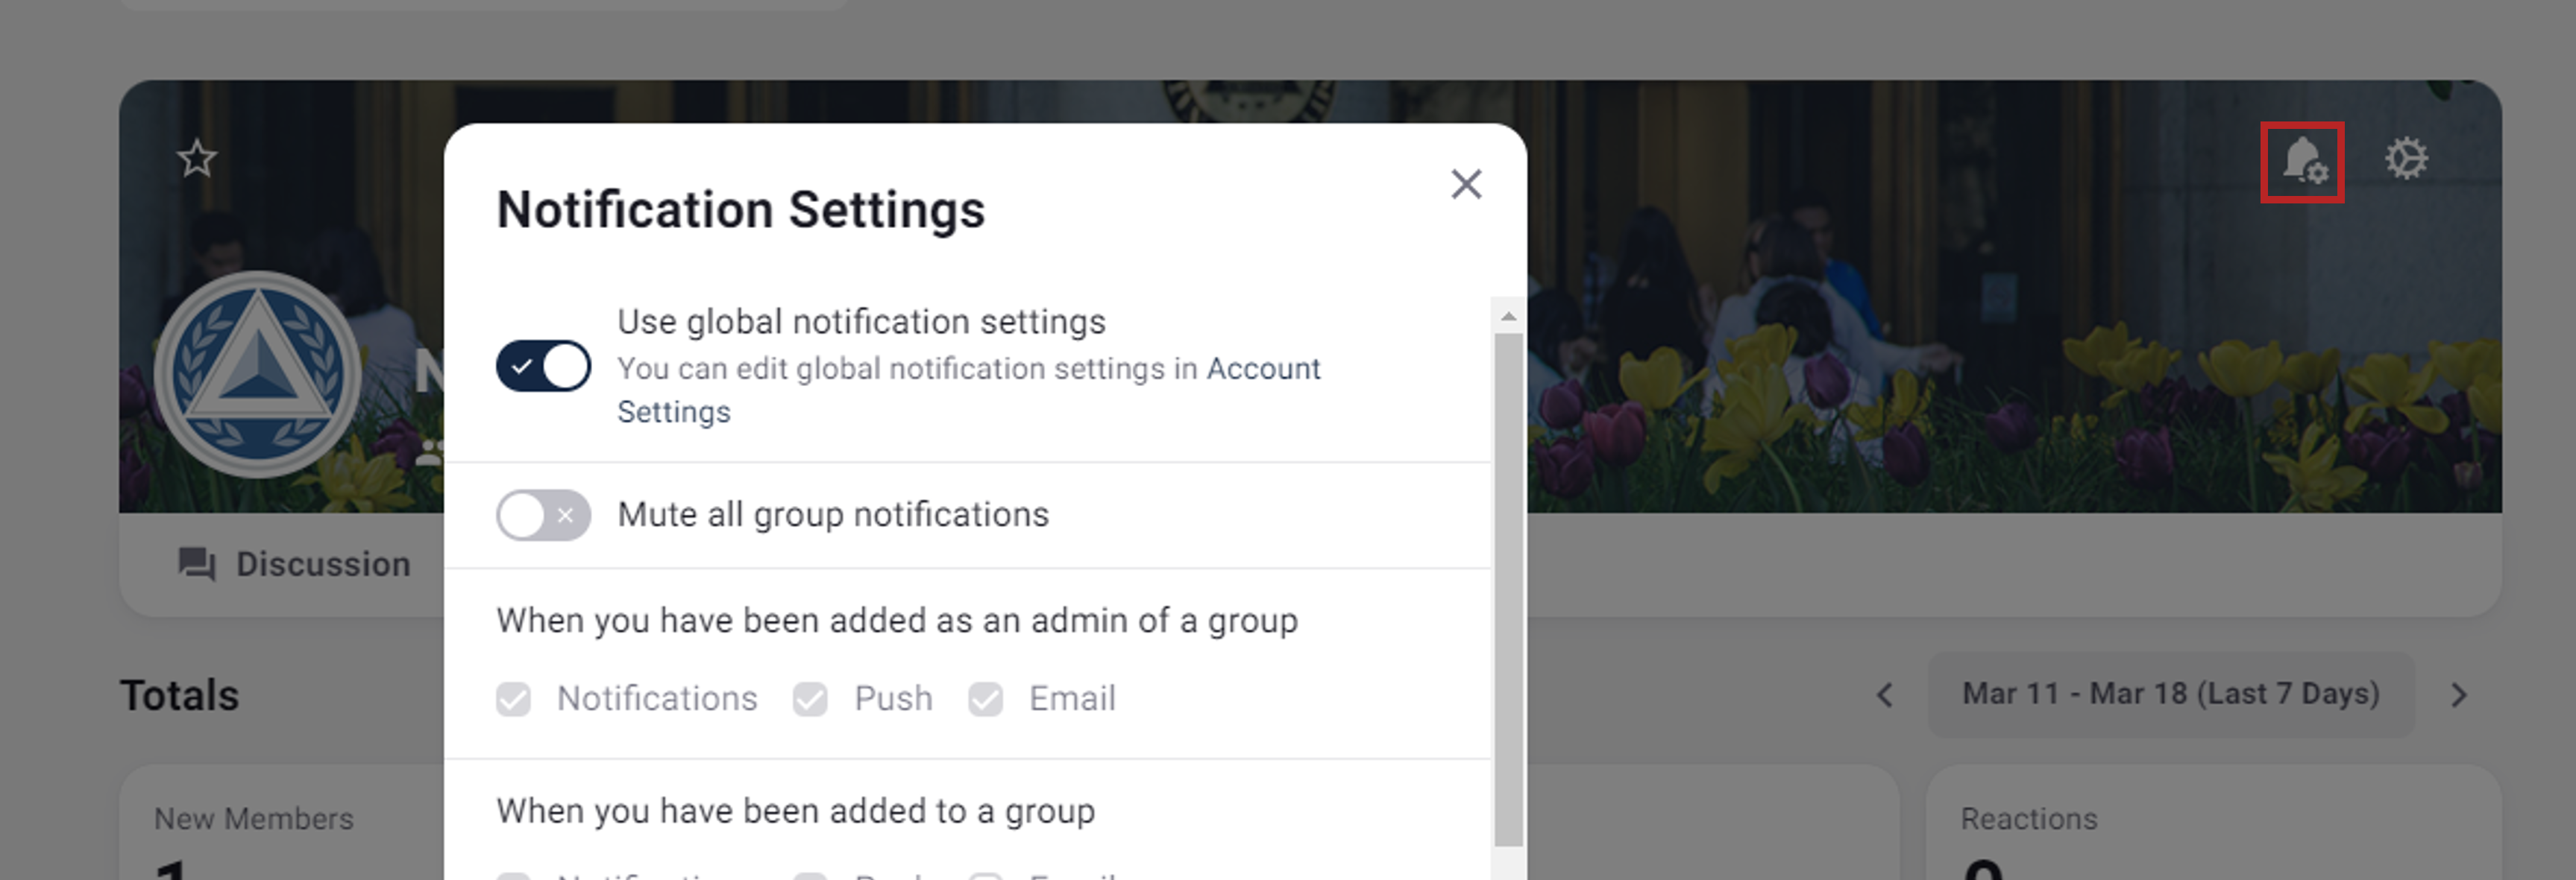The image size is (2576, 880).
Task: Toggle Push checkbox for admin added
Action: [x=810, y=699]
